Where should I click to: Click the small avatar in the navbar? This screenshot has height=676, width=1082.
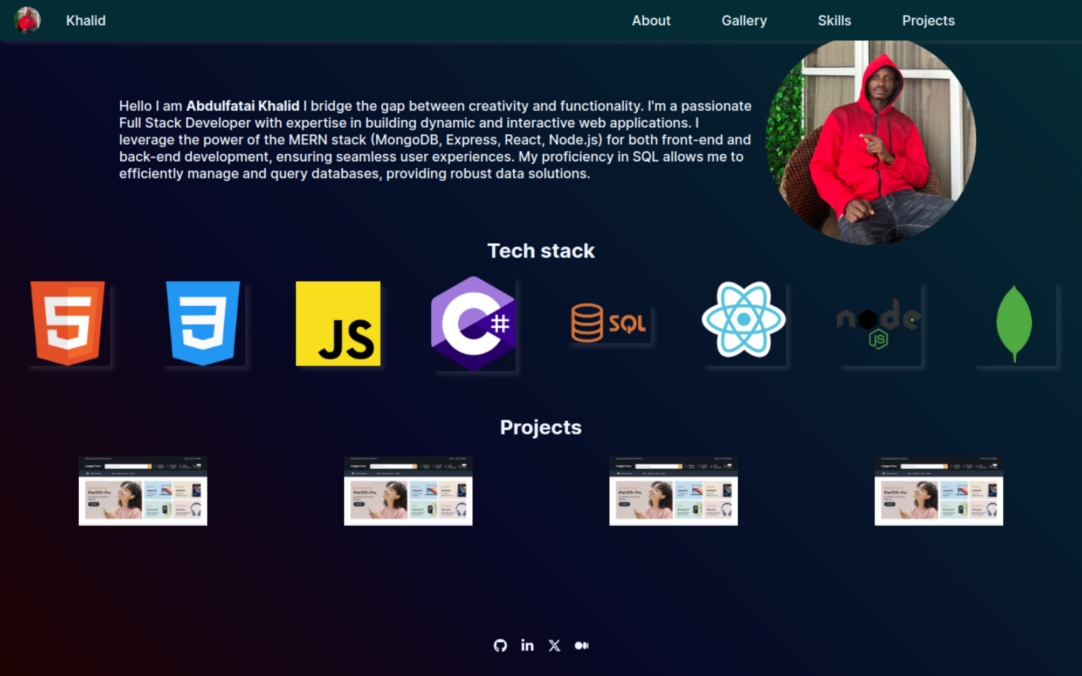point(29,20)
